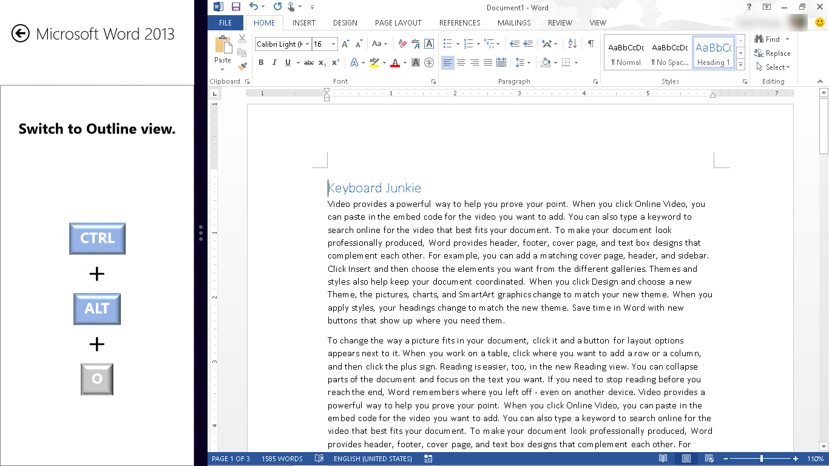829x466 pixels.
Task: Expand the bullet list library
Action: (x=458, y=44)
